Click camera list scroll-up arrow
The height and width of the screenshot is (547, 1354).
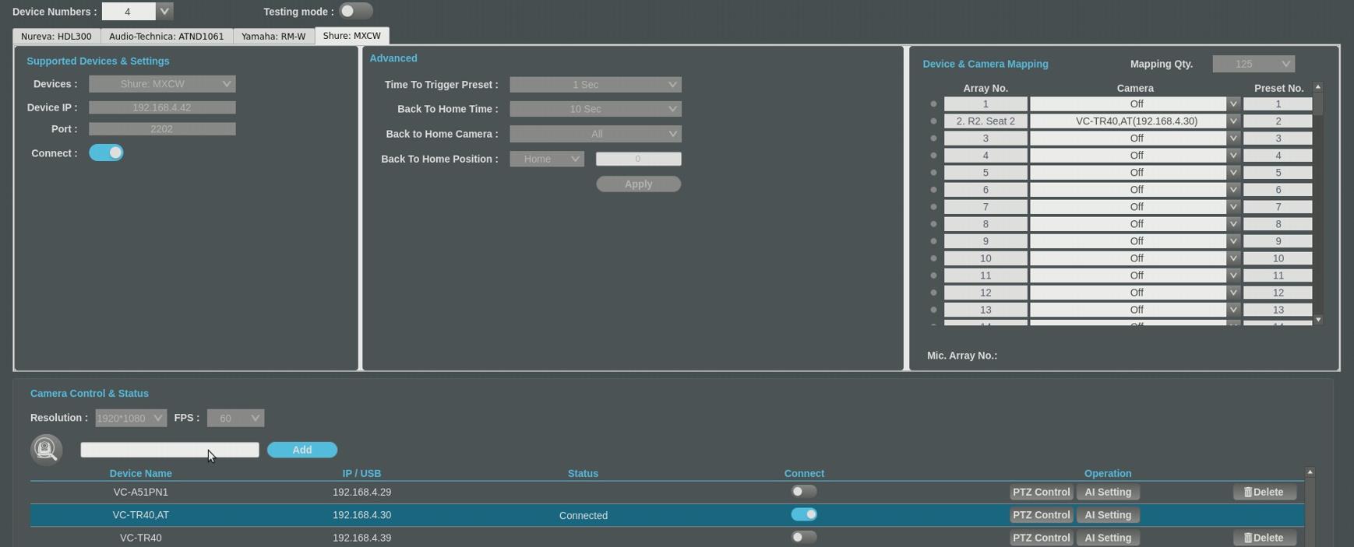(x=1310, y=472)
